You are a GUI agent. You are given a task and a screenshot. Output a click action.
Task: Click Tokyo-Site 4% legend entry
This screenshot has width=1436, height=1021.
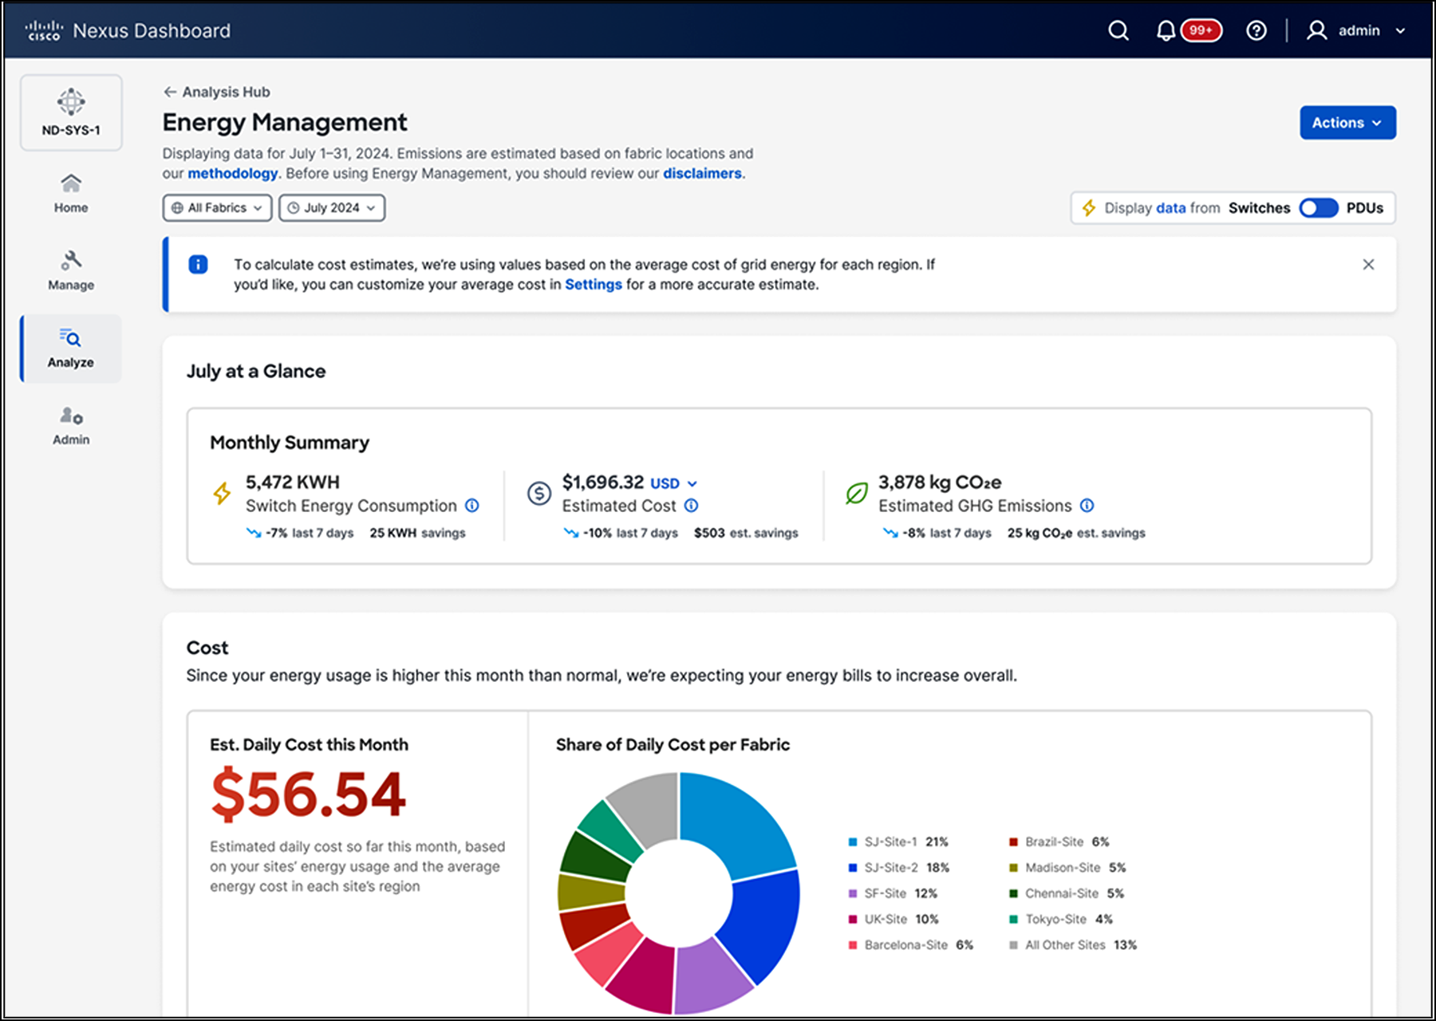[1061, 919]
